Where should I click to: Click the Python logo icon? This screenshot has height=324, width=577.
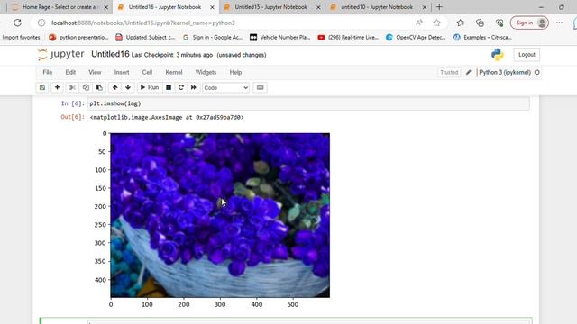(x=497, y=55)
